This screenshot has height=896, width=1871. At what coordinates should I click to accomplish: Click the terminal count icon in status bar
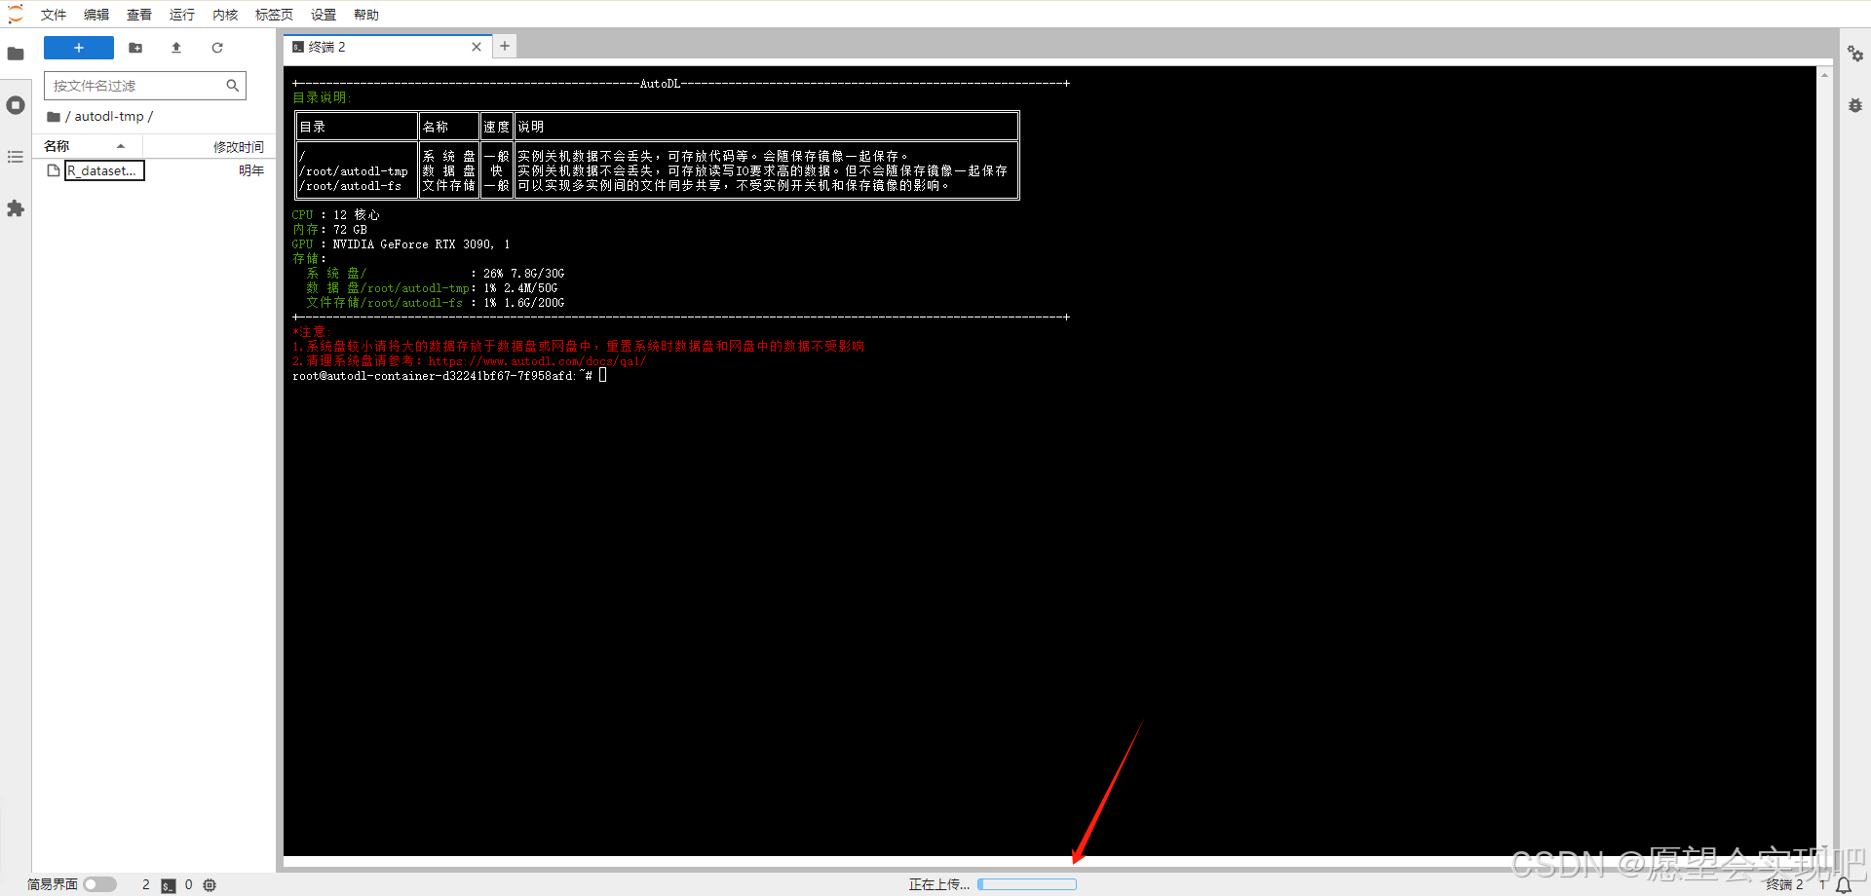tap(169, 885)
